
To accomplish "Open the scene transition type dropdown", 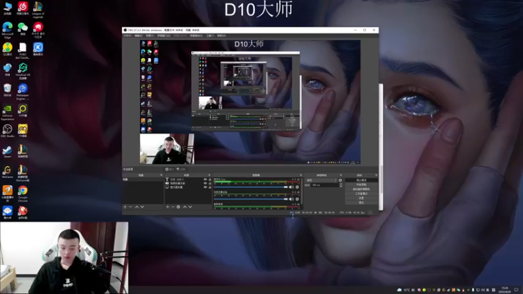I will (322, 180).
